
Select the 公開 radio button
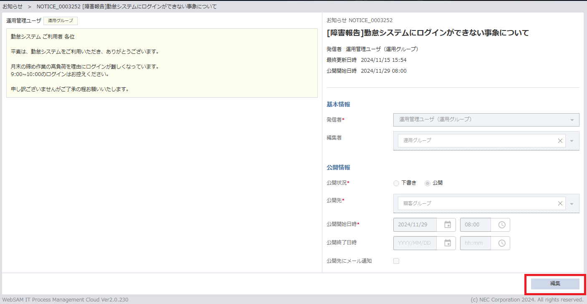[x=428, y=183]
